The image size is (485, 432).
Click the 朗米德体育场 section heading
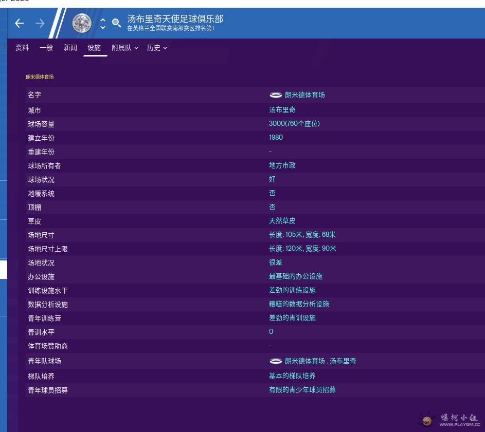(x=40, y=77)
